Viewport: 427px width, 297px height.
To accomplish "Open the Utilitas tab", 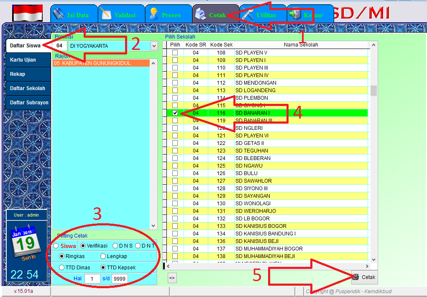I will point(263,15).
